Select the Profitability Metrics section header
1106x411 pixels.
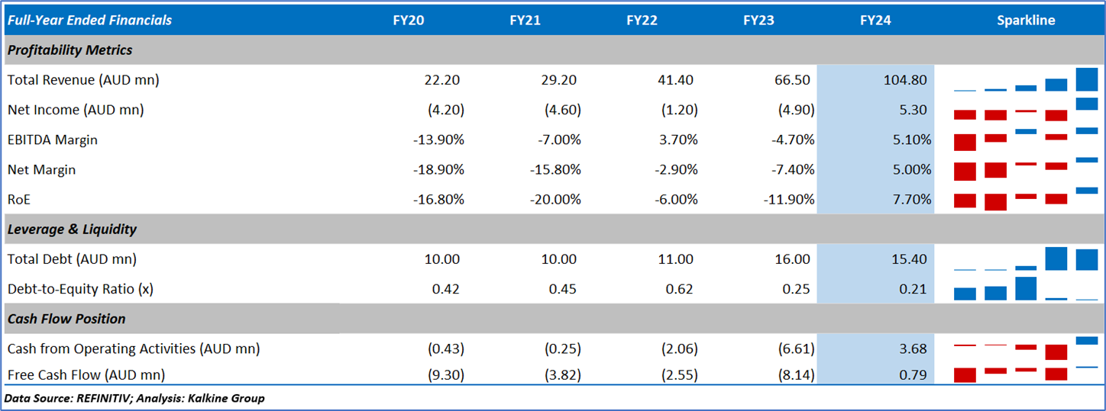(70, 50)
